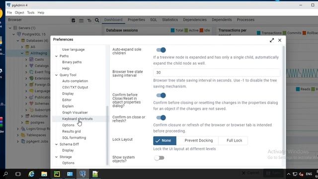Click the Active legend color swatch

tap(186, 30)
